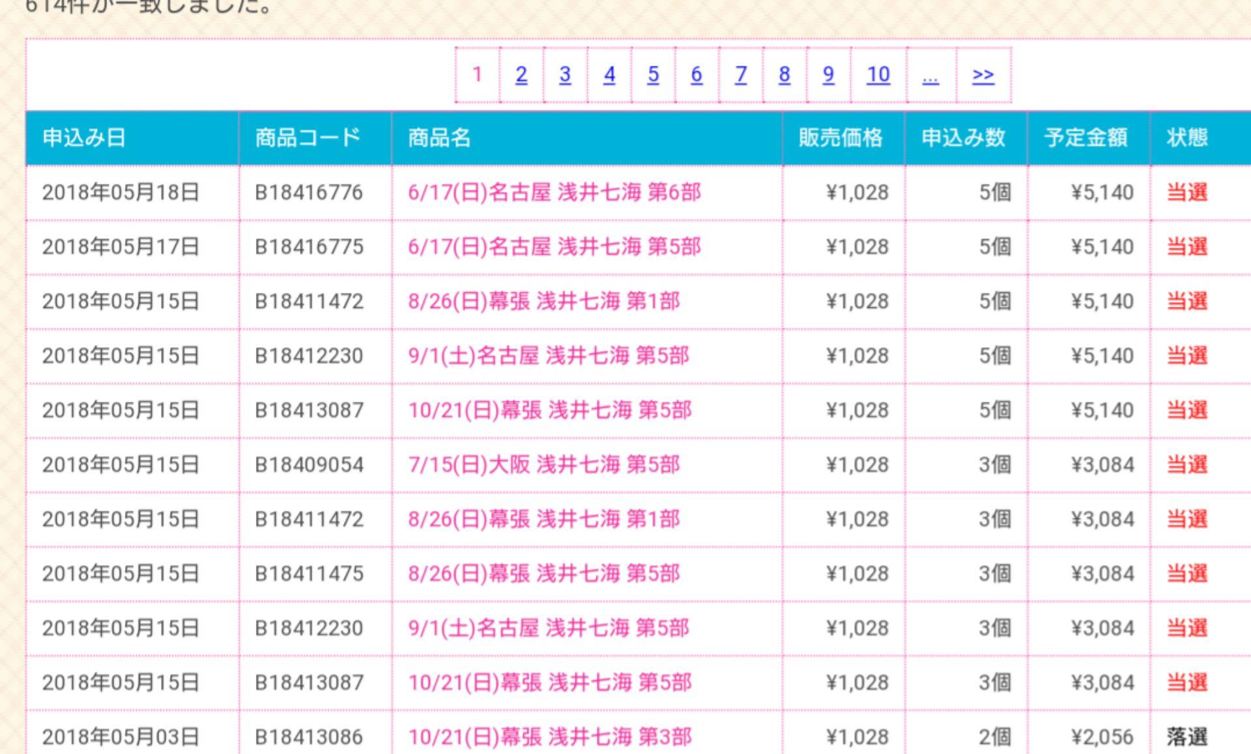Viewport: 1251px width, 754px height.
Task: Click 3個 quantity in the 7/15 大阪 row
Action: tap(995, 465)
